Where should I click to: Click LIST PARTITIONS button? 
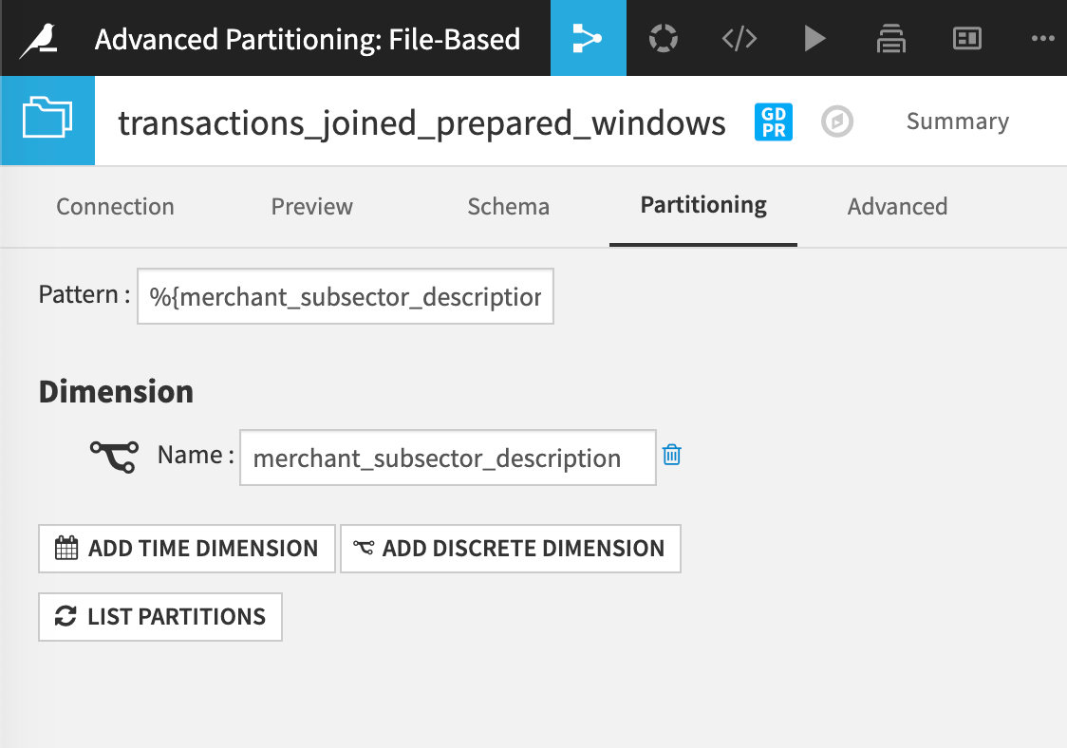coord(159,617)
